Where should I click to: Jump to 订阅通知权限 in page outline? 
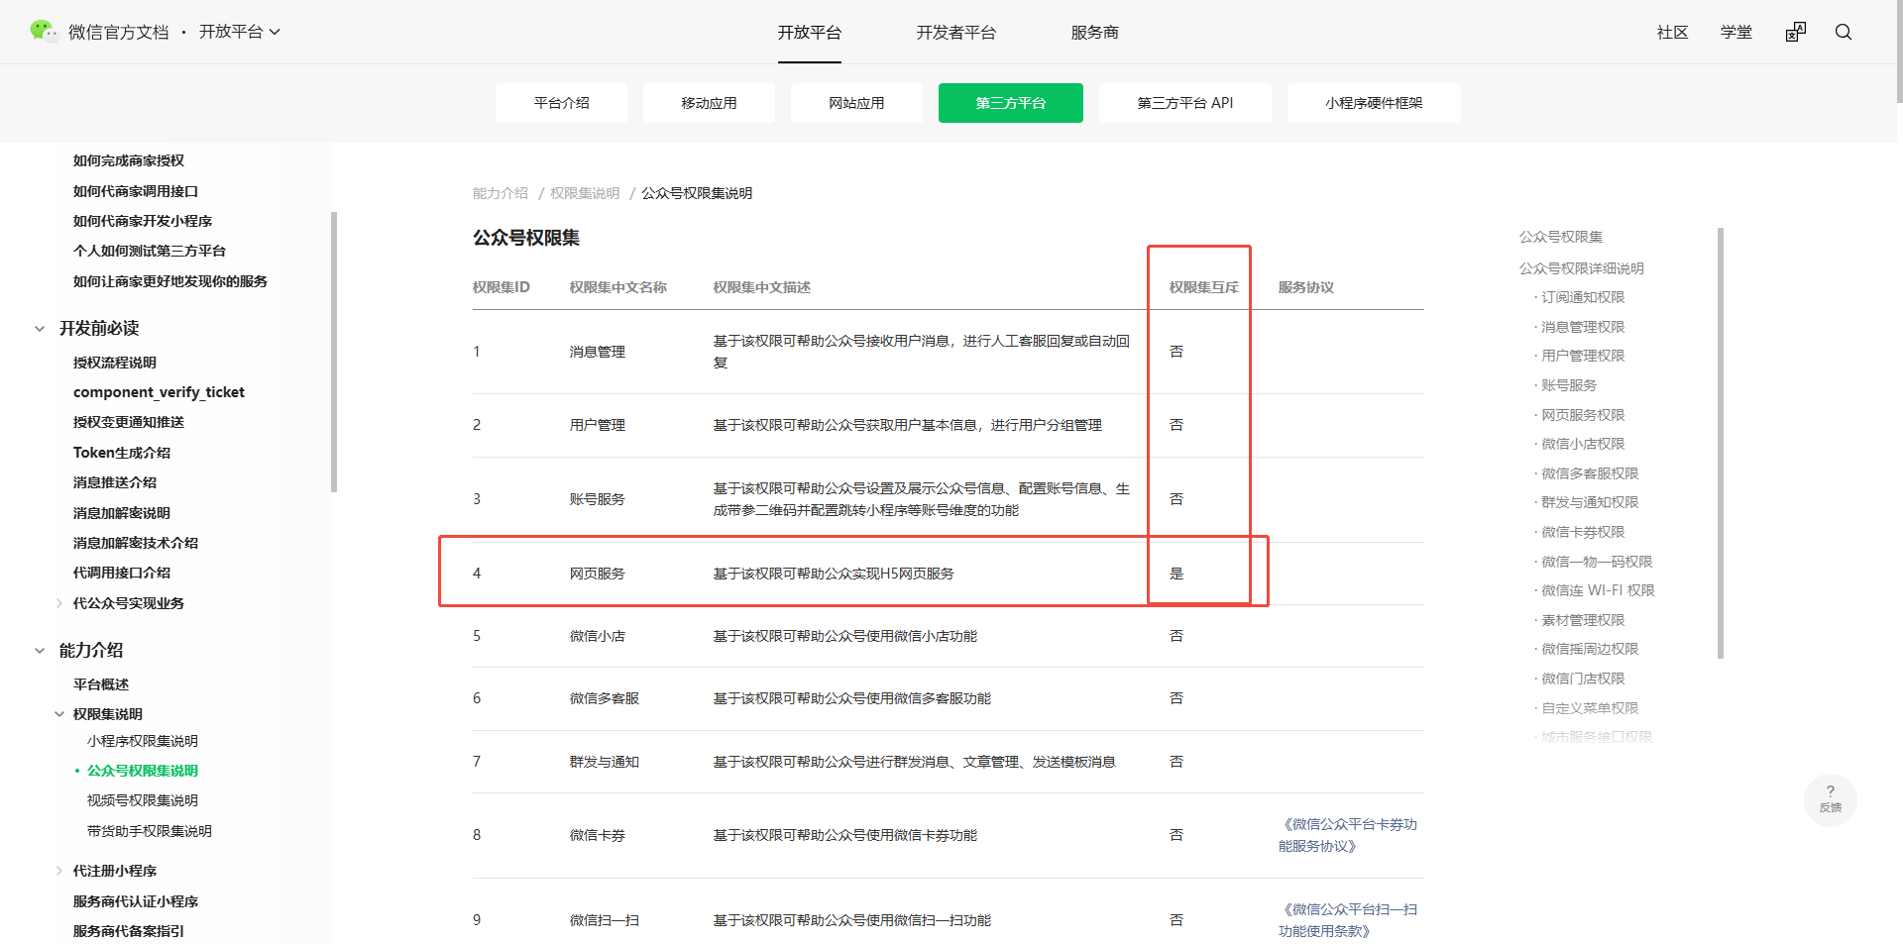[1583, 297]
